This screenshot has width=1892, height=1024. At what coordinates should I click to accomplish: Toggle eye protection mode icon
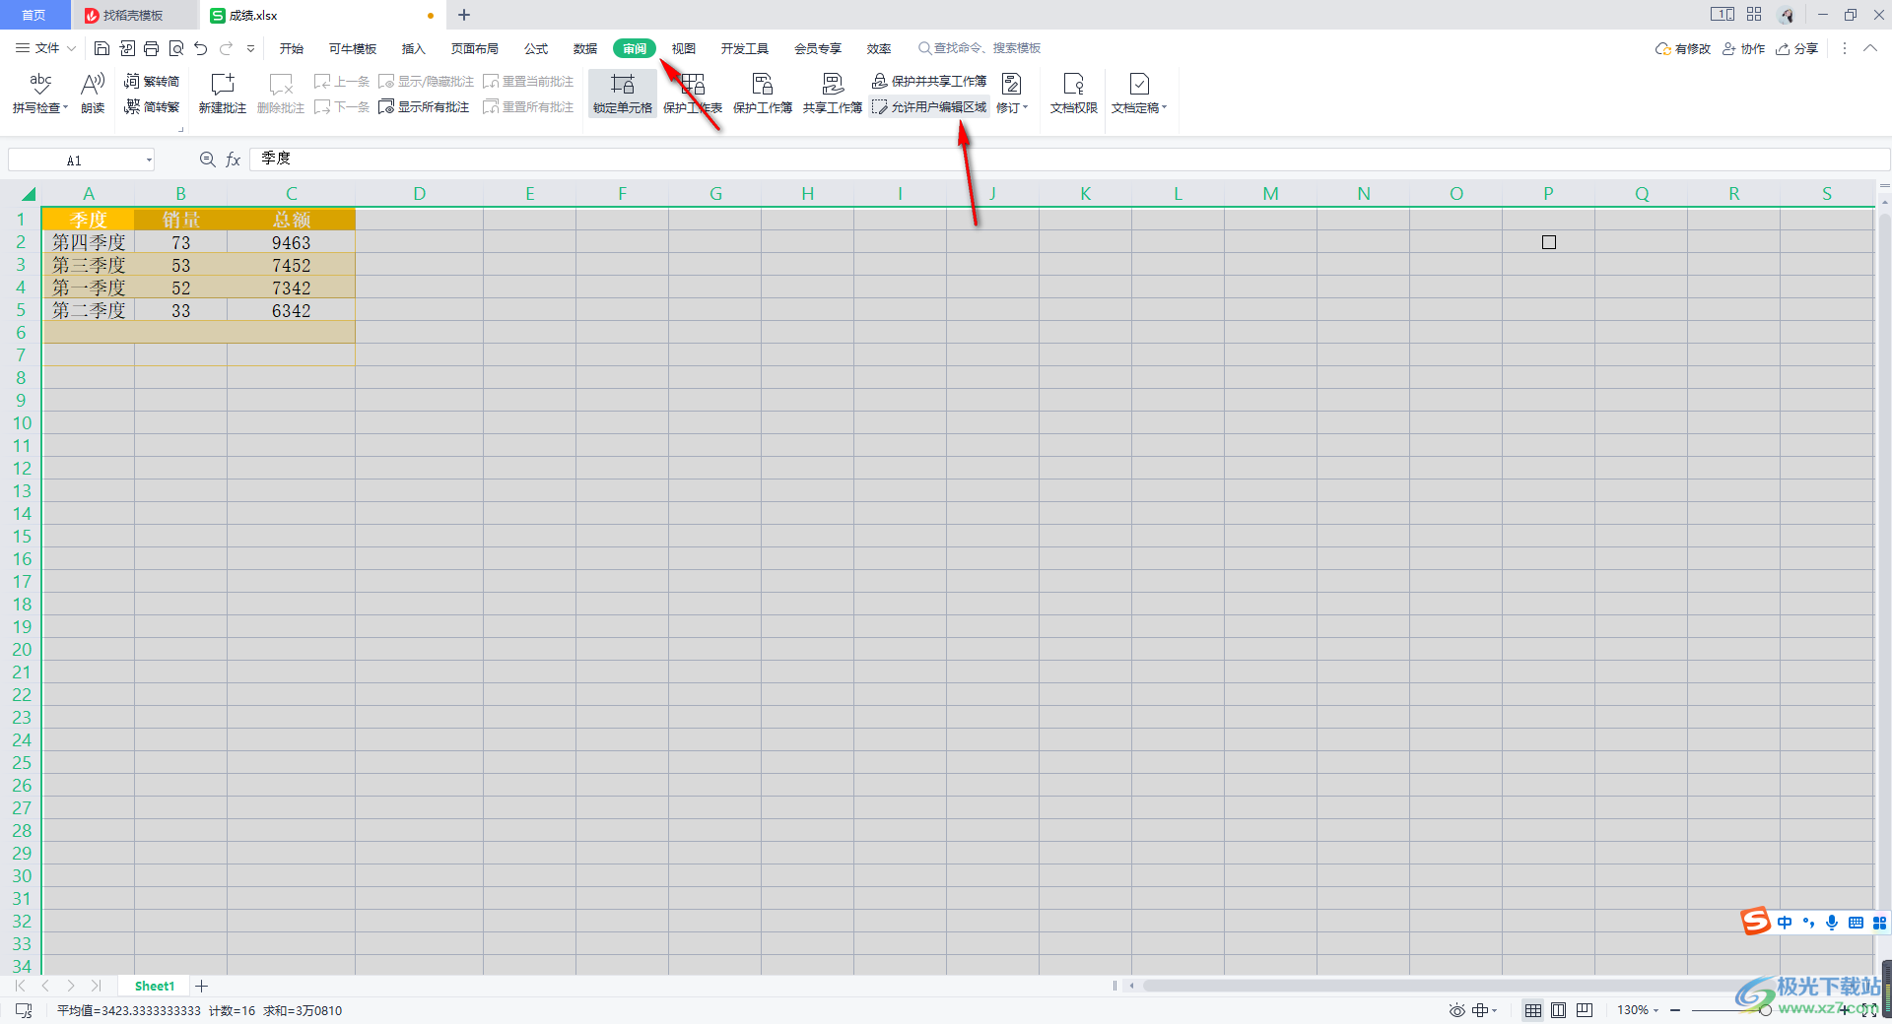1456,1010
